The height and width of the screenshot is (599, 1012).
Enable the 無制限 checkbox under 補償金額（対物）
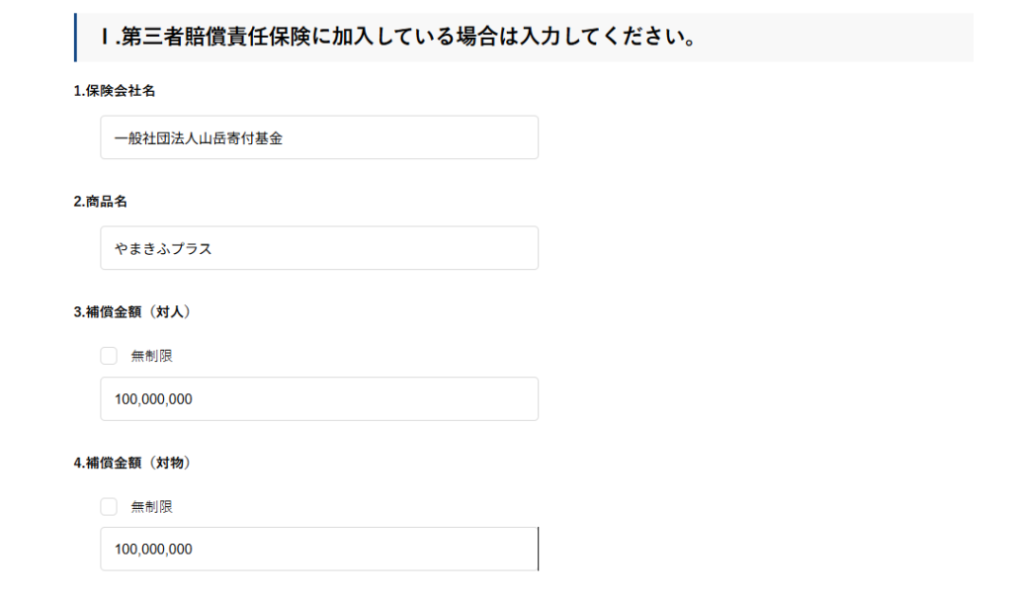(109, 506)
